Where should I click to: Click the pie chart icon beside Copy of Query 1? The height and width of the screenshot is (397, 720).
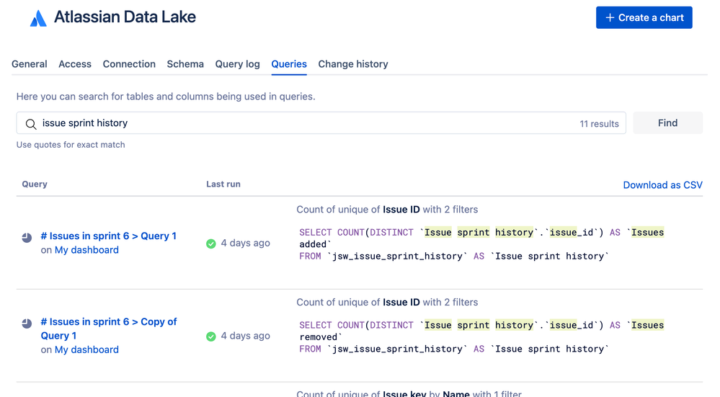(27, 323)
